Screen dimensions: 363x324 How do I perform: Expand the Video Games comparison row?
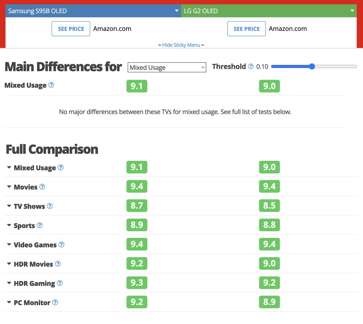(x=9, y=244)
